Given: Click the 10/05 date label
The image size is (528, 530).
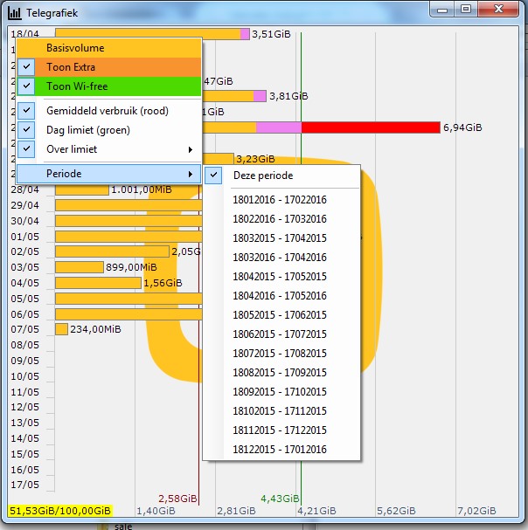Looking at the screenshot, I should [24, 376].
